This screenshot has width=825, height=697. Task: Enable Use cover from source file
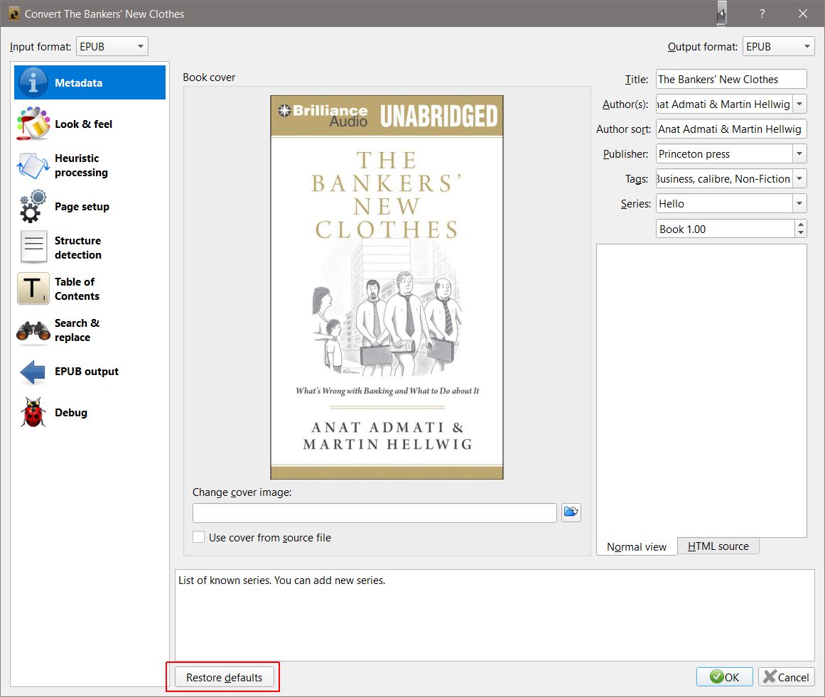click(198, 537)
